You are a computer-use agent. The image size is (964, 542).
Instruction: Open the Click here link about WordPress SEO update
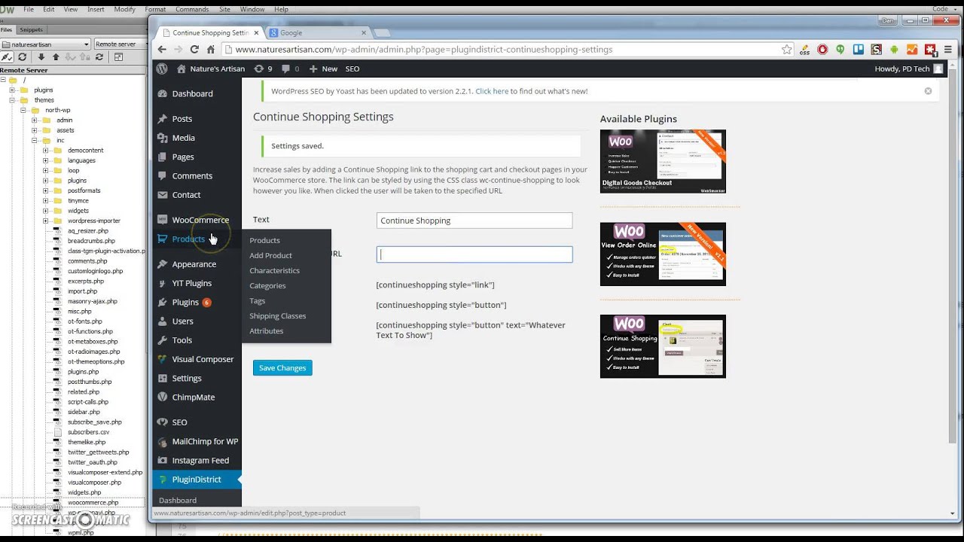tap(492, 90)
